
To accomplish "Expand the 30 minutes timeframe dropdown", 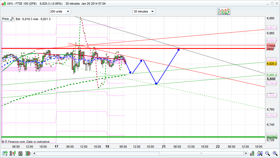I will pyautogui.click(x=144, y=11).
